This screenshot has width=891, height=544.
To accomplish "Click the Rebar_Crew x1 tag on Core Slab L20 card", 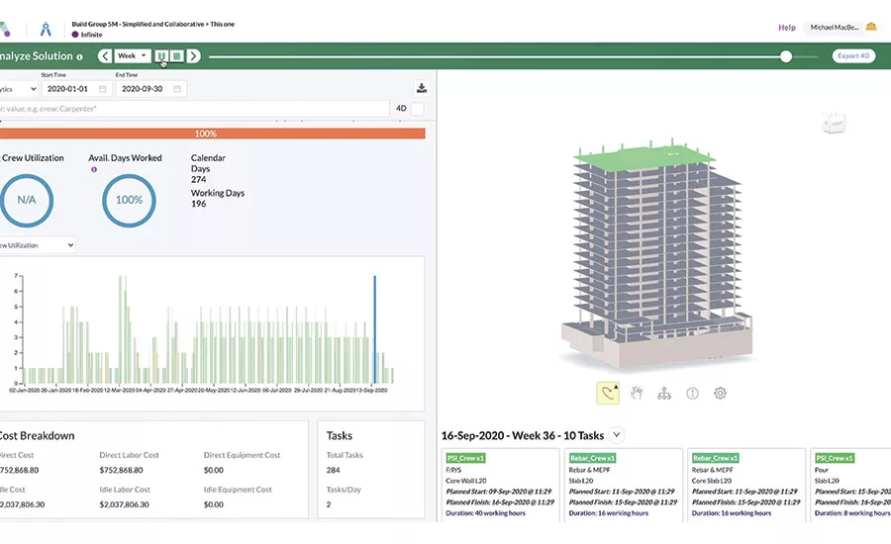I will tap(716, 458).
